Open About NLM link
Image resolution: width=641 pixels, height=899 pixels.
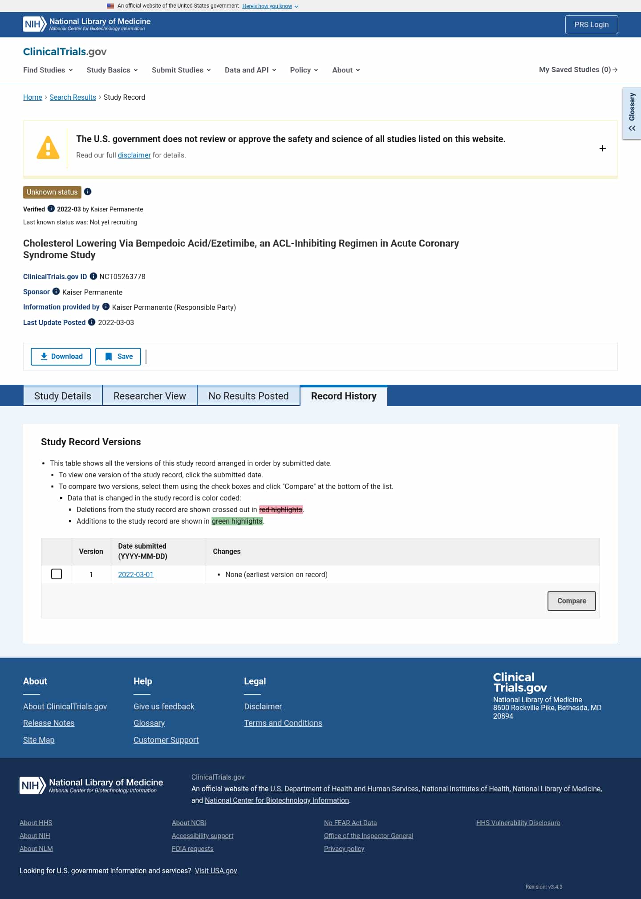tap(36, 849)
